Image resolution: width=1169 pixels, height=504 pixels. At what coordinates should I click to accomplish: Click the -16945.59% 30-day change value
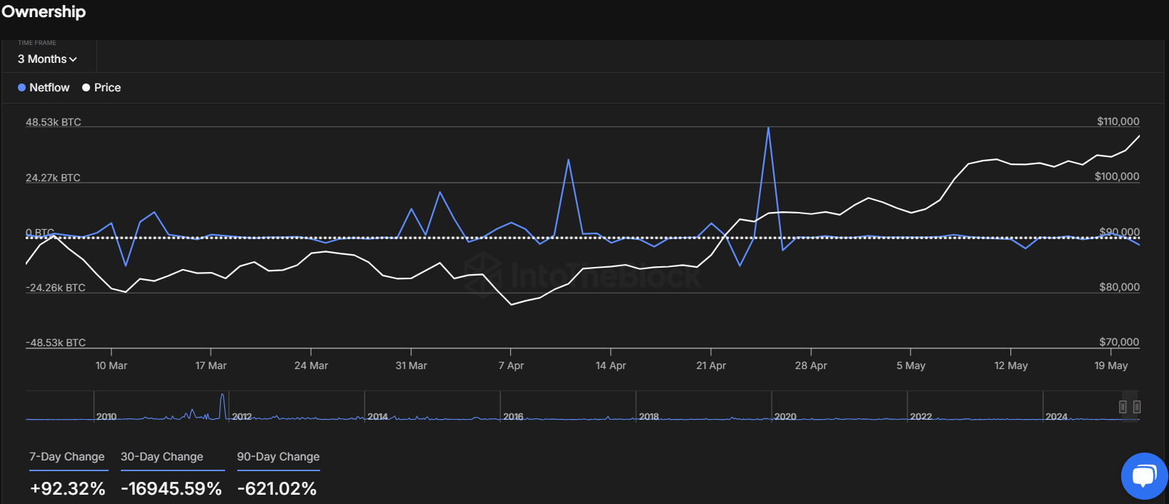[171, 489]
